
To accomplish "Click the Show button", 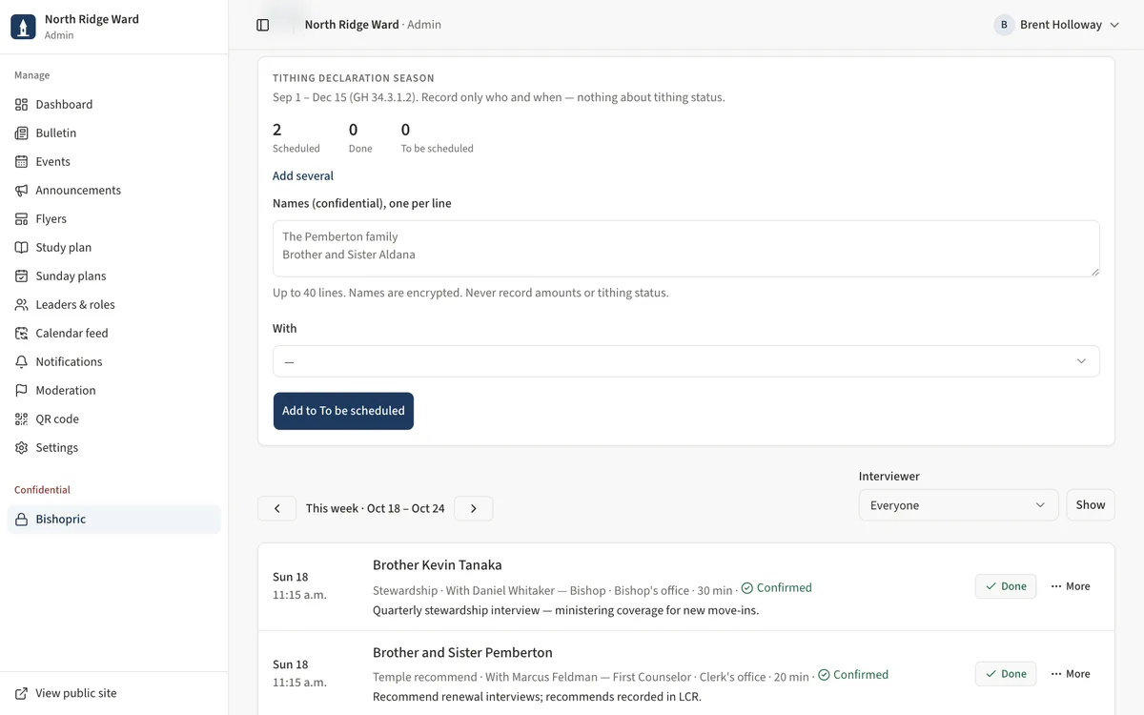I will (x=1091, y=505).
